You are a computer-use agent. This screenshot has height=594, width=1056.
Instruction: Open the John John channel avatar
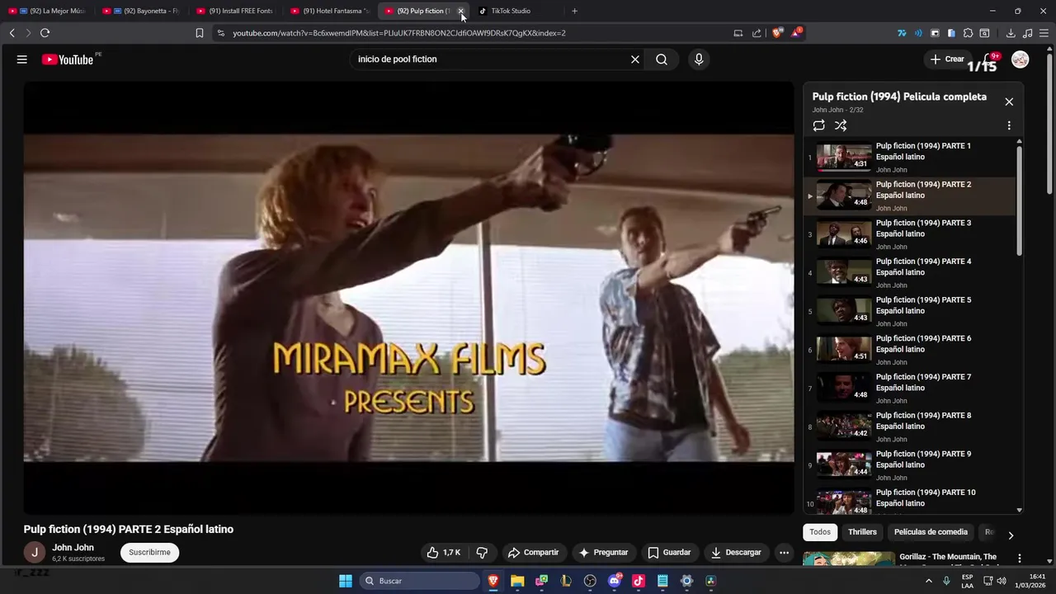(x=34, y=553)
